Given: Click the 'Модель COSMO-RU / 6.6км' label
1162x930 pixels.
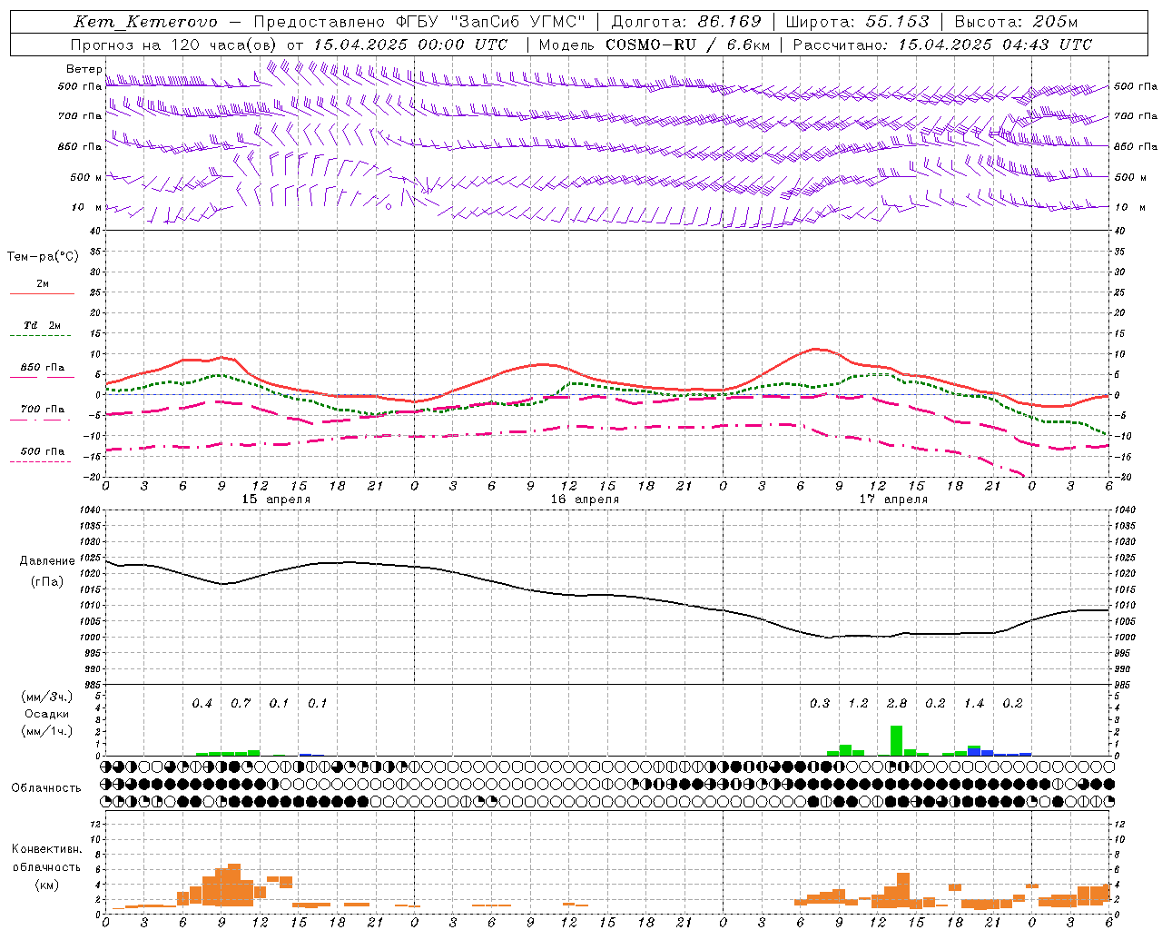Looking at the screenshot, I should point(654,45).
